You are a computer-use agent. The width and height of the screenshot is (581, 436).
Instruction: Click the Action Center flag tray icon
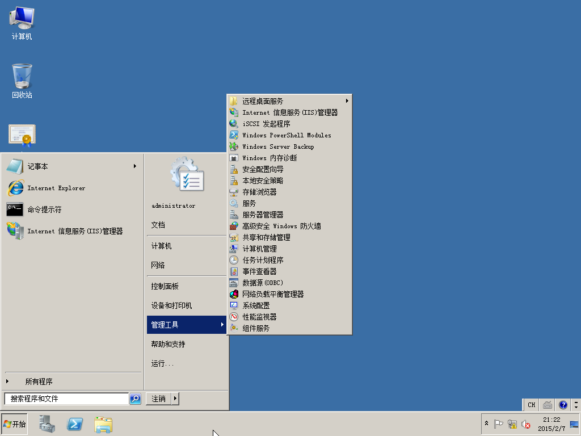click(498, 424)
